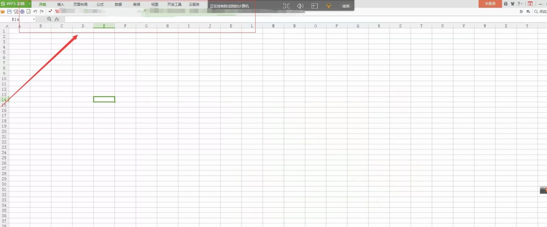The height and width of the screenshot is (227, 547).
Task: Open the 云服务 ribbon tab
Action: (x=194, y=4)
